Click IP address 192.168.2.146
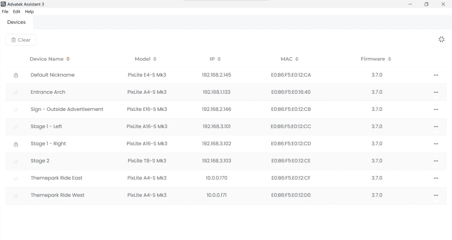The height and width of the screenshot is (240, 452). [x=216, y=109]
